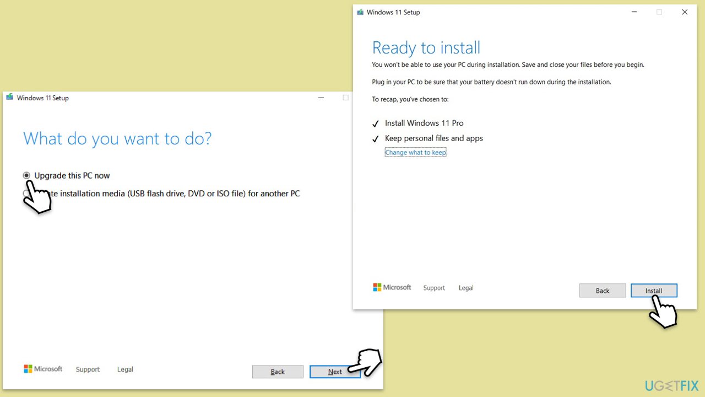
Task: Minimize the Ready to install window
Action: [633, 12]
